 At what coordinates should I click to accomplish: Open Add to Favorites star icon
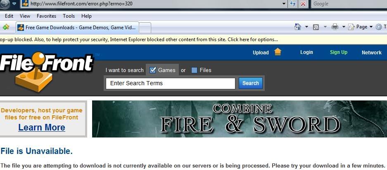coord(6,27)
